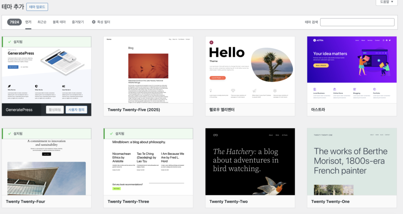Click the 헬로우 엘리멘터 theme name
Screen dimensions: 403x214
[x=222, y=110]
